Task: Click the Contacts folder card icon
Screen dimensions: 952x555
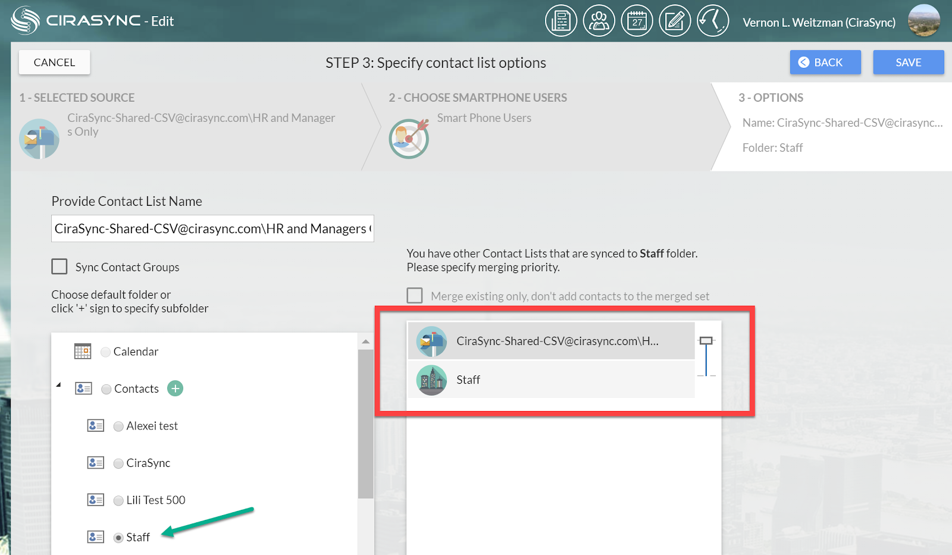Action: 83,388
